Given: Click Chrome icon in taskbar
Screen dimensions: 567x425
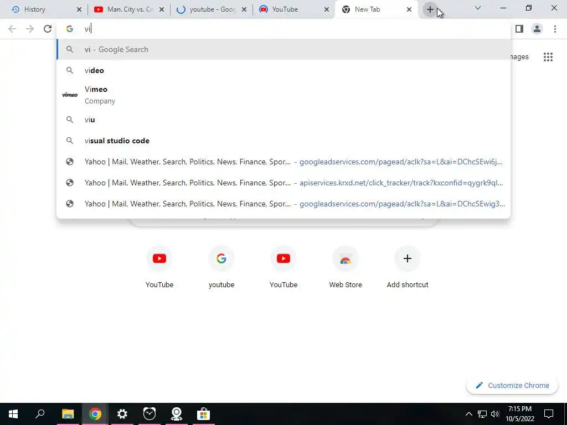Looking at the screenshot, I should [x=95, y=414].
